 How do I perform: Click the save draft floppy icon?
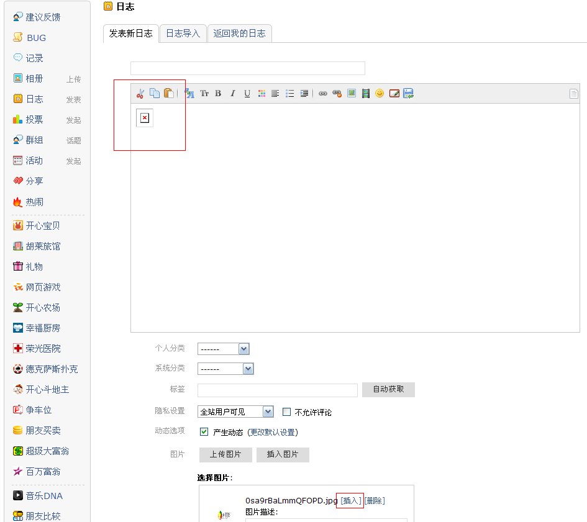point(409,94)
